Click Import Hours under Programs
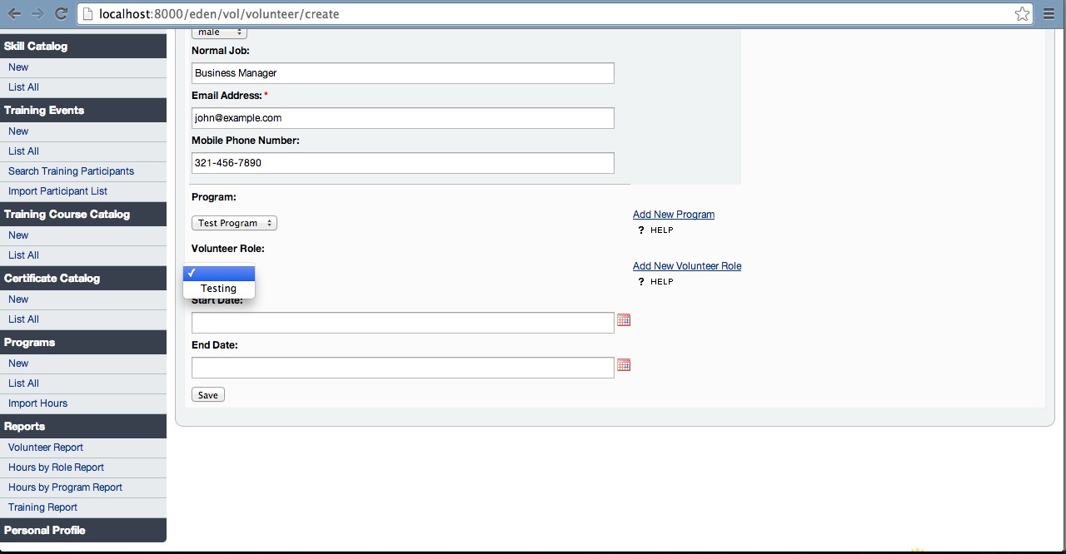 [x=37, y=403]
